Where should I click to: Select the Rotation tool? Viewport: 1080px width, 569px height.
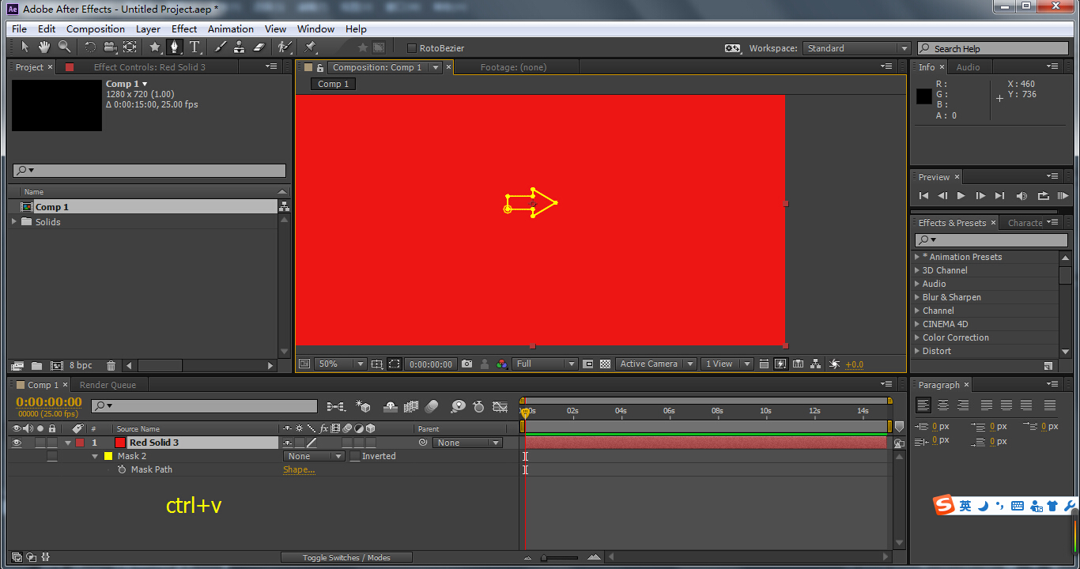pyautogui.click(x=90, y=47)
